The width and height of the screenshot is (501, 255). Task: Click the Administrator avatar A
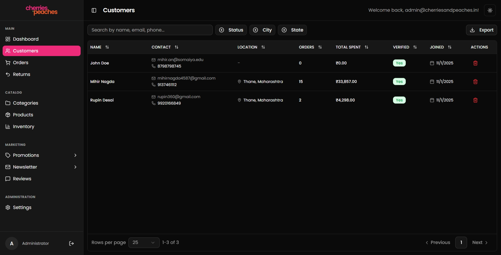[11, 243]
